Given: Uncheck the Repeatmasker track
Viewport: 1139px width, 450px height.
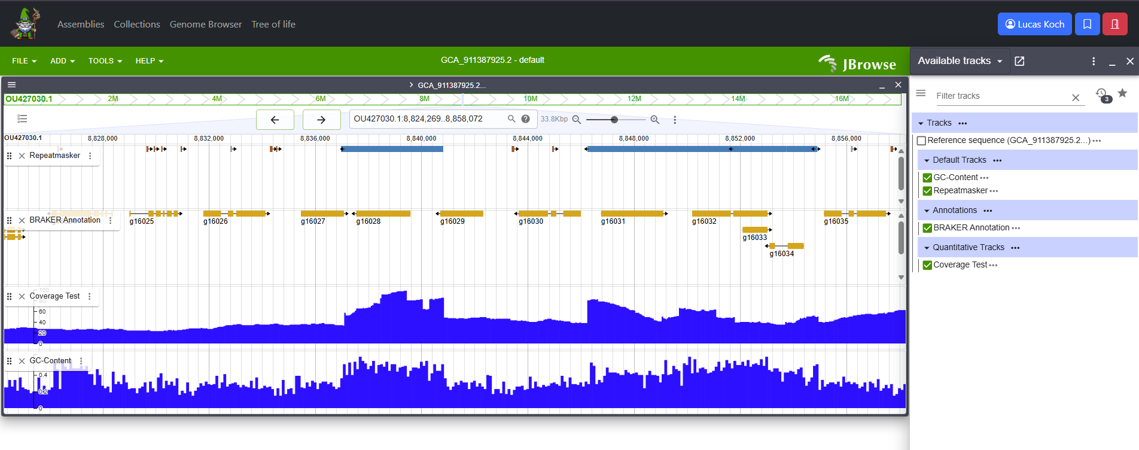Looking at the screenshot, I should [927, 191].
